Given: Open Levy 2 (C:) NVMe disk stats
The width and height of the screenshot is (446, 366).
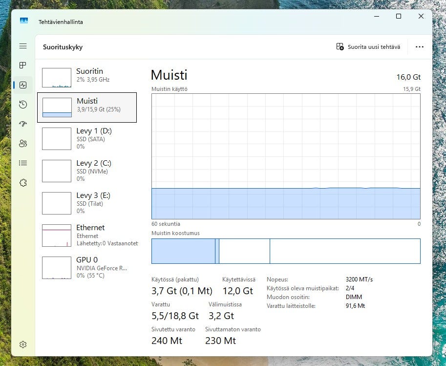Looking at the screenshot, I should click(87, 171).
